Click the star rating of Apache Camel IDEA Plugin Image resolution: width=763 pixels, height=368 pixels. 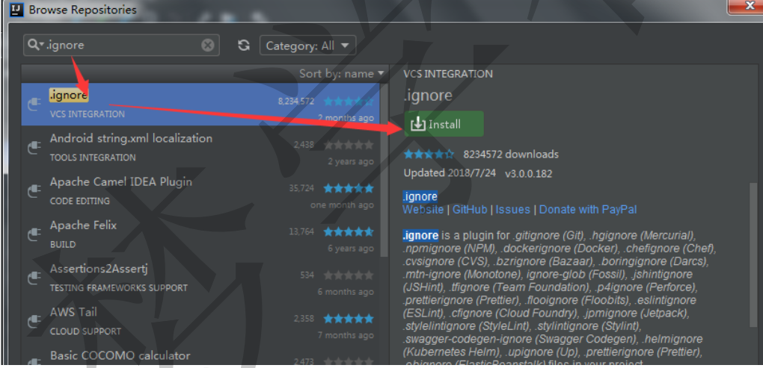(349, 188)
